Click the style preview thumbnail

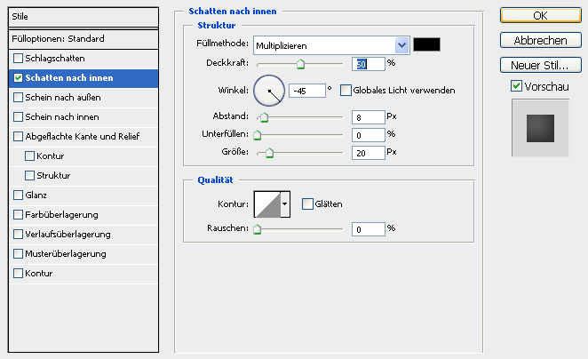tap(540, 128)
